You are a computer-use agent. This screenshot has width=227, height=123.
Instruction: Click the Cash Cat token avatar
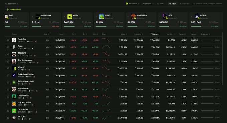tap(14, 40)
